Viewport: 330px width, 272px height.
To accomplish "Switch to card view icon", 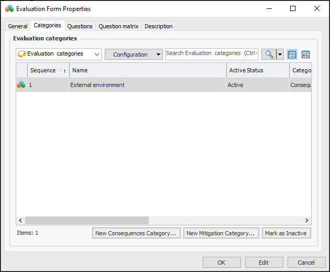I will [x=305, y=55].
